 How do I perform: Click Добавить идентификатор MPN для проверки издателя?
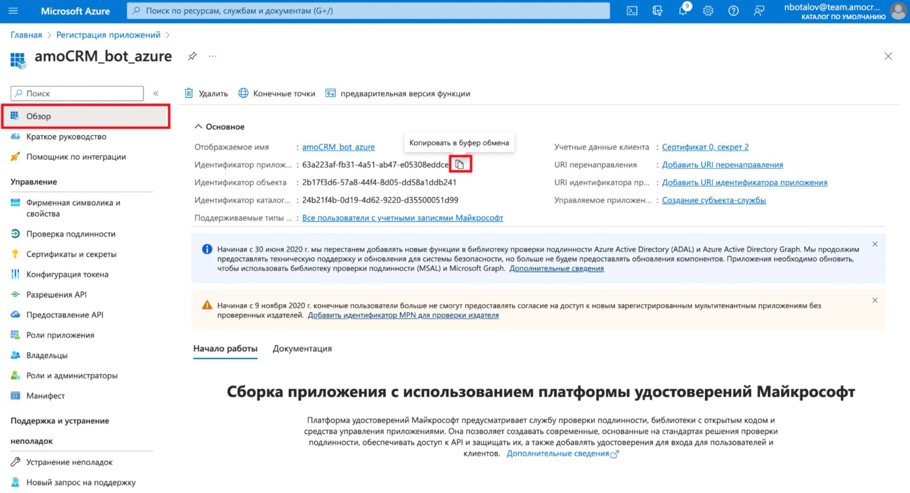click(403, 315)
